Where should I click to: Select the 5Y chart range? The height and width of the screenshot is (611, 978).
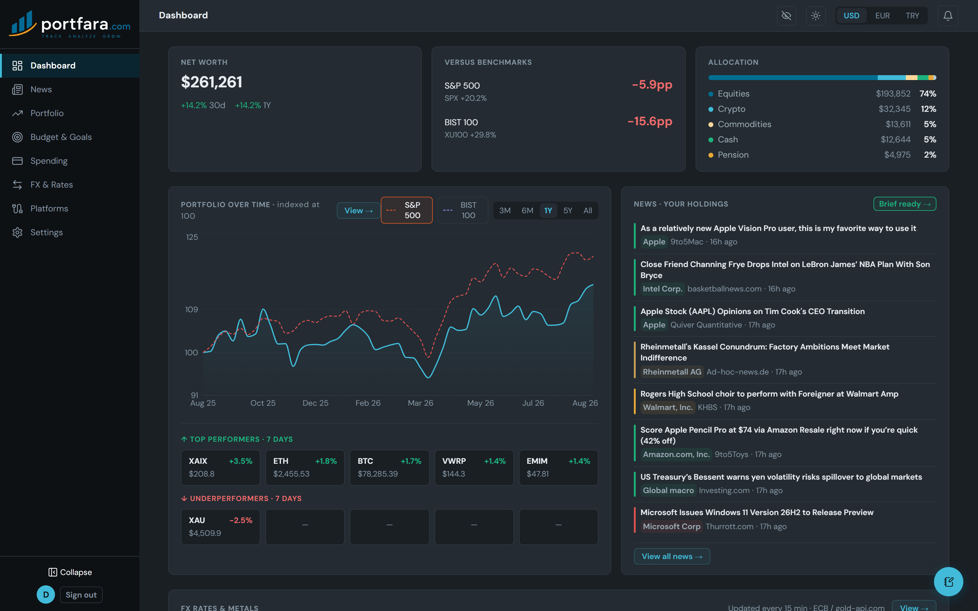[x=568, y=210]
